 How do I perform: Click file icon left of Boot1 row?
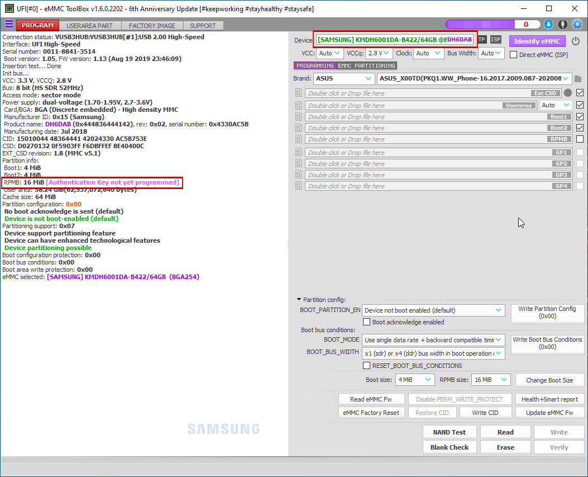click(299, 117)
